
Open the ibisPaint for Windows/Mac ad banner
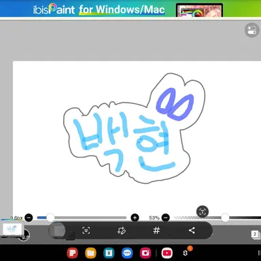tap(130, 8)
